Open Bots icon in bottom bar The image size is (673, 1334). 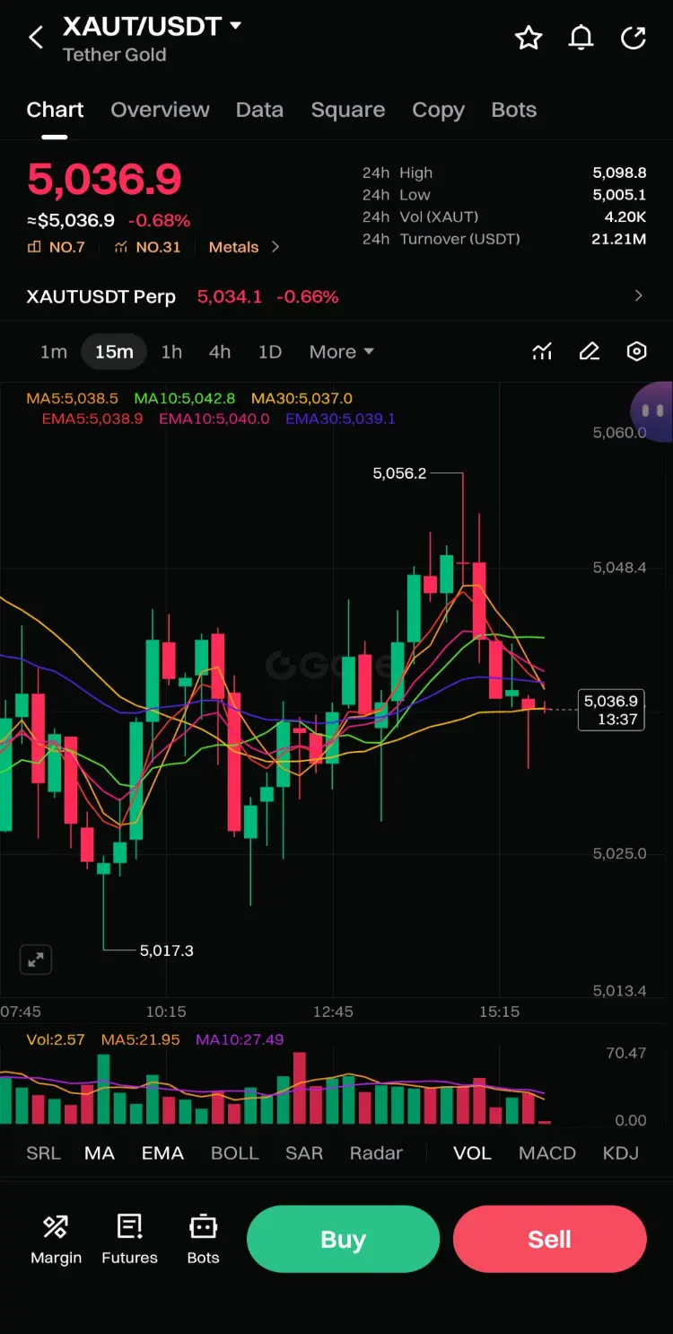203,1239
